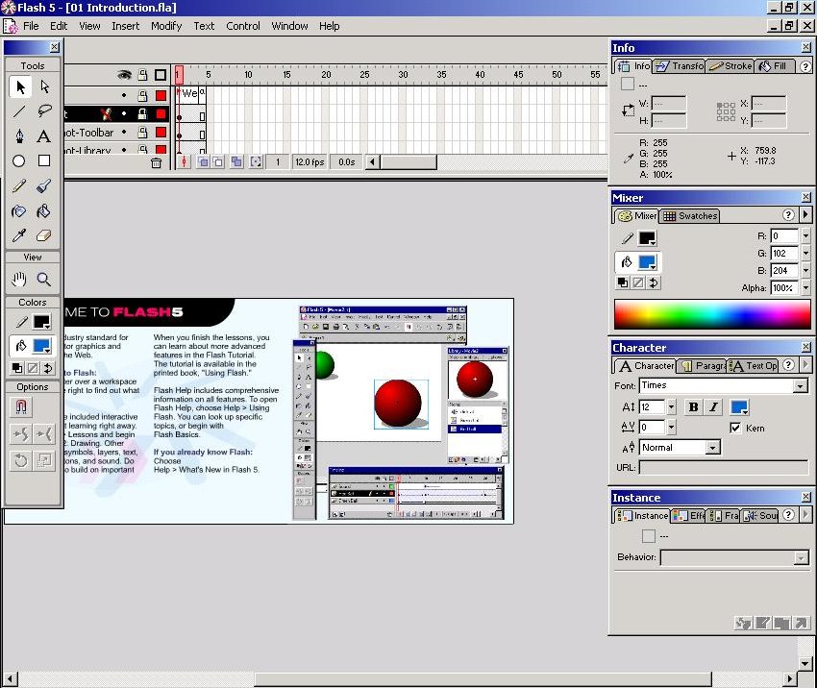
Task: Click the URL input field
Action: tap(723, 468)
